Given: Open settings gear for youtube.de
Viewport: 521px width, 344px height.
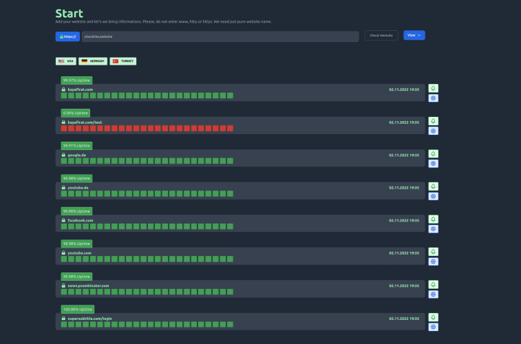Looking at the screenshot, I should pos(433,196).
